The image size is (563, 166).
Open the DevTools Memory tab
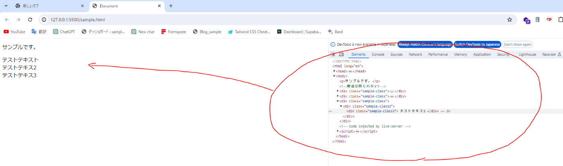tap(461, 55)
